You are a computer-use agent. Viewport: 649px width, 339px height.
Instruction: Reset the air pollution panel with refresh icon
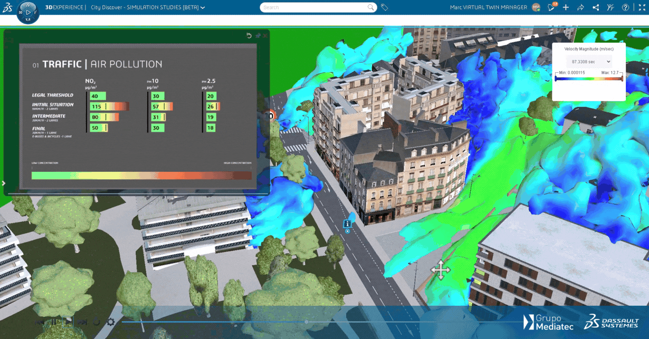click(249, 35)
